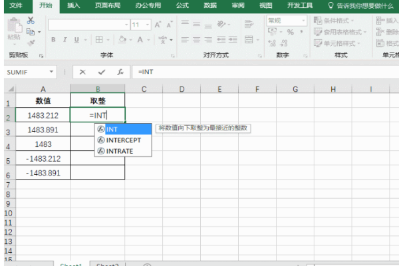Image resolution: width=399 pixels, height=266 pixels.
Task: Click the Select All corner triangle
Action: pyautogui.click(x=11, y=89)
